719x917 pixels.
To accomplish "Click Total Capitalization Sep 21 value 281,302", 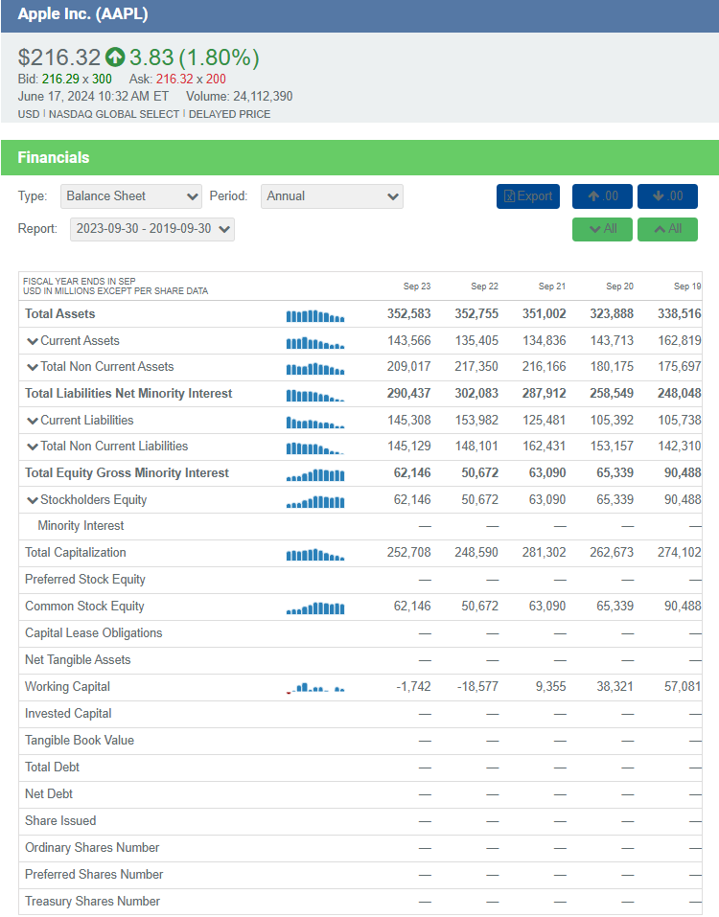I will click(545, 553).
